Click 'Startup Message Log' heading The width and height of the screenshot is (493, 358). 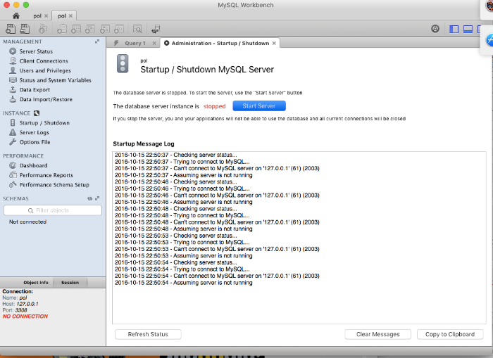pyautogui.click(x=144, y=143)
